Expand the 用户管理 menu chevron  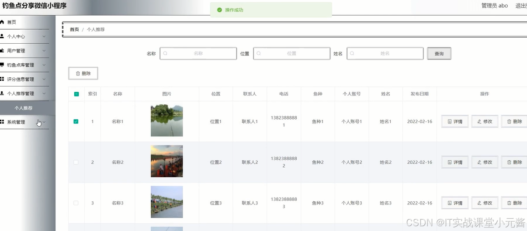[x=44, y=51]
